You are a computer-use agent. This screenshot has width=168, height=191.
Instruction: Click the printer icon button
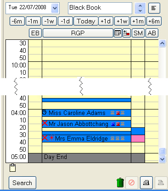click(x=146, y=183)
